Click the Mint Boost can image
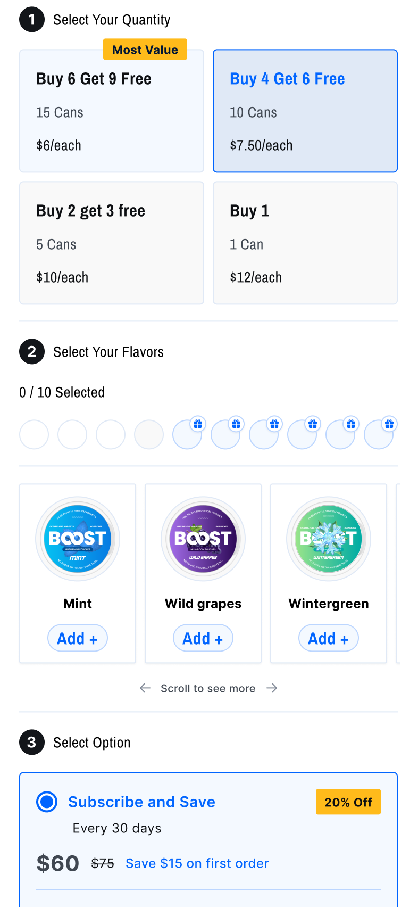418x907 pixels. tap(78, 539)
